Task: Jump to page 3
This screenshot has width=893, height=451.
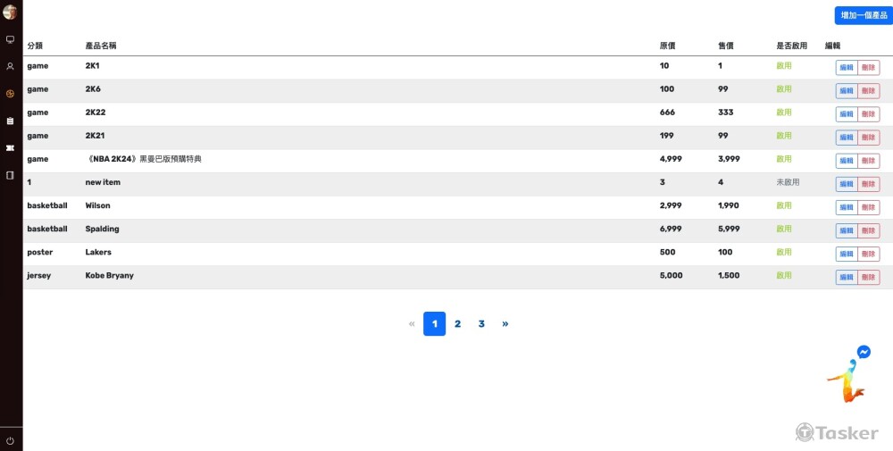Action: click(x=481, y=324)
